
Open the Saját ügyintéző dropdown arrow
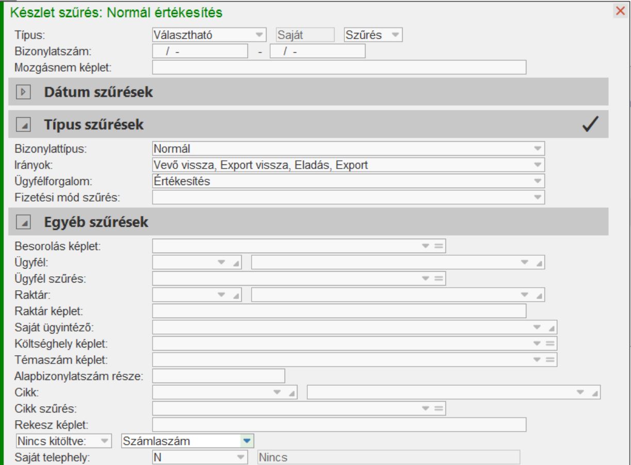[537, 327]
